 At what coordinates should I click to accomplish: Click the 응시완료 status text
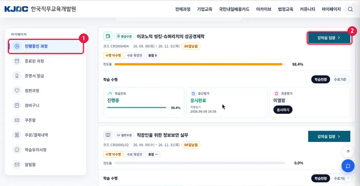click(x=199, y=100)
